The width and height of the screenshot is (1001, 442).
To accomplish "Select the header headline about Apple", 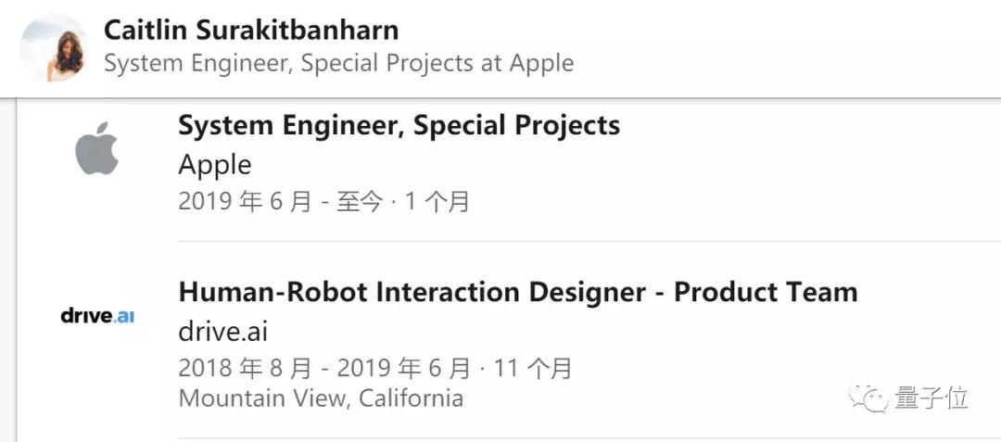I will 338,64.
